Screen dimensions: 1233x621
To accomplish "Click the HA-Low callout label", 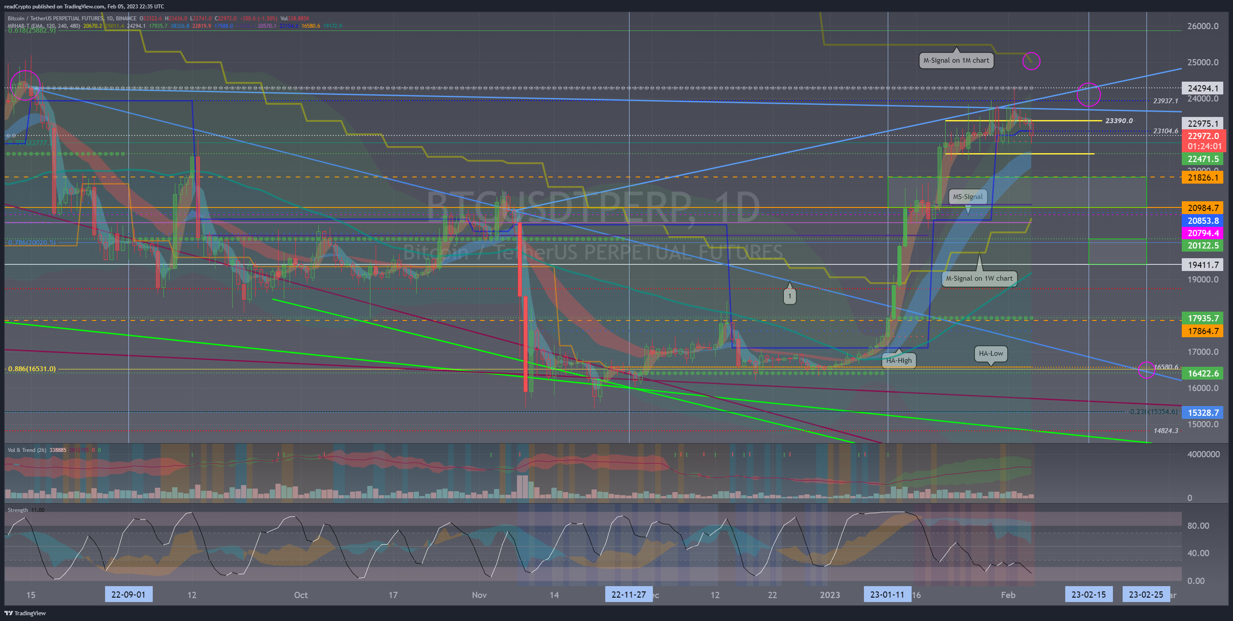I will [990, 354].
